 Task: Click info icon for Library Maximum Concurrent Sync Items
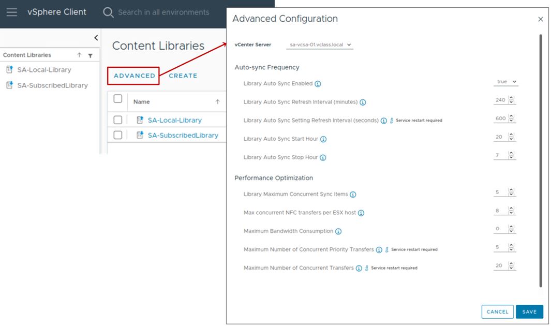point(353,195)
